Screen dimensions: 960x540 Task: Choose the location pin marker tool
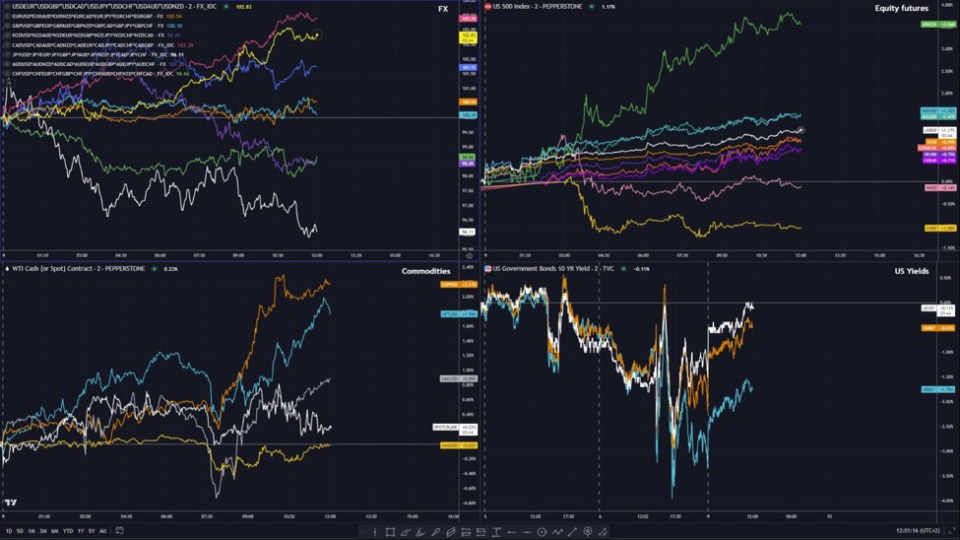point(588,532)
